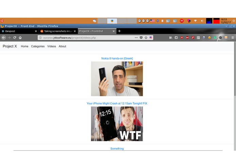The height and width of the screenshot is (168, 236).
Task: Click the US flag icon inside the address bar
Action: 151,38
